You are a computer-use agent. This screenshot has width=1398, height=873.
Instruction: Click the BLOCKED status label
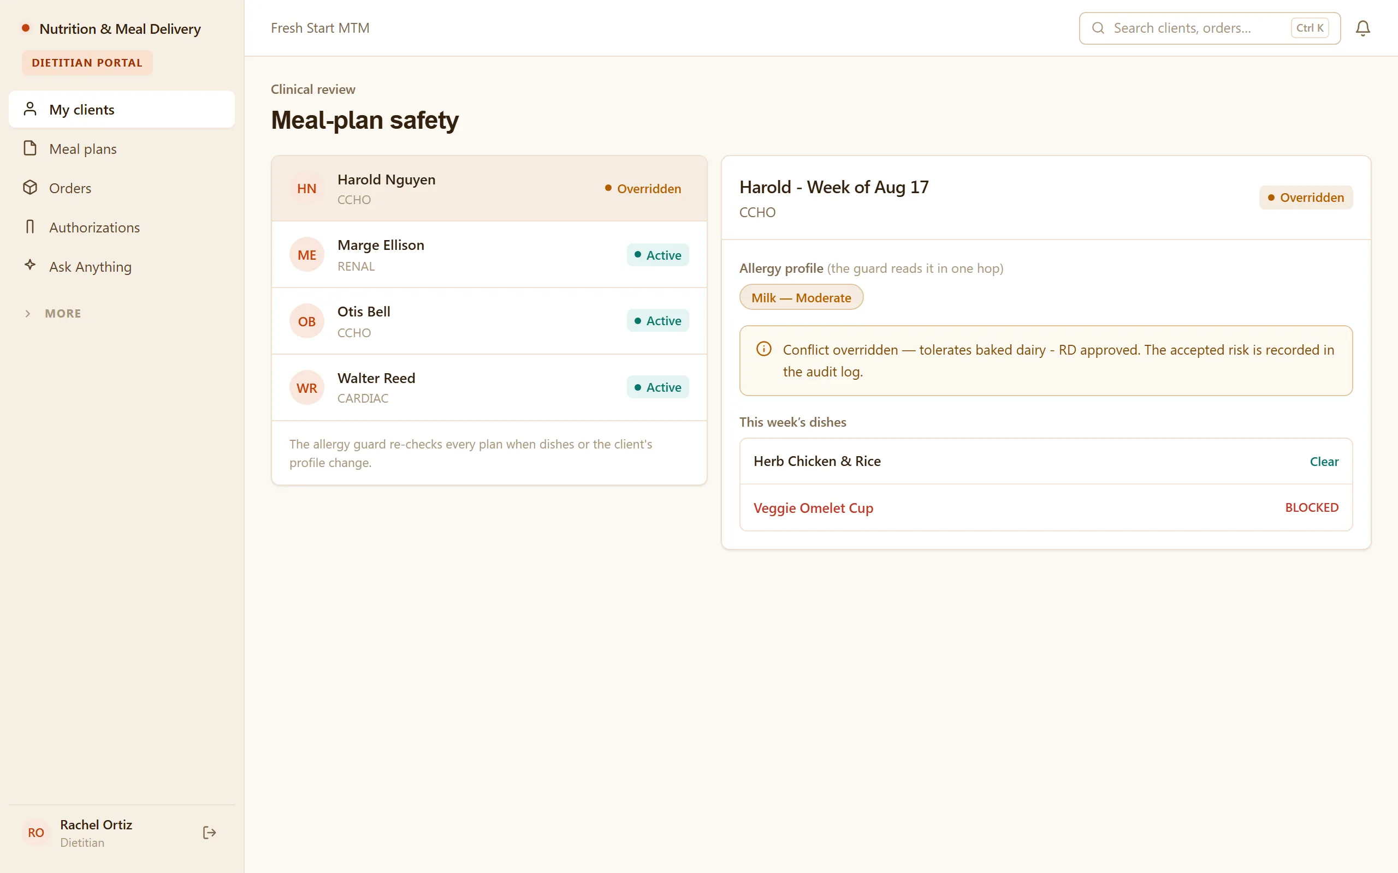coord(1311,507)
